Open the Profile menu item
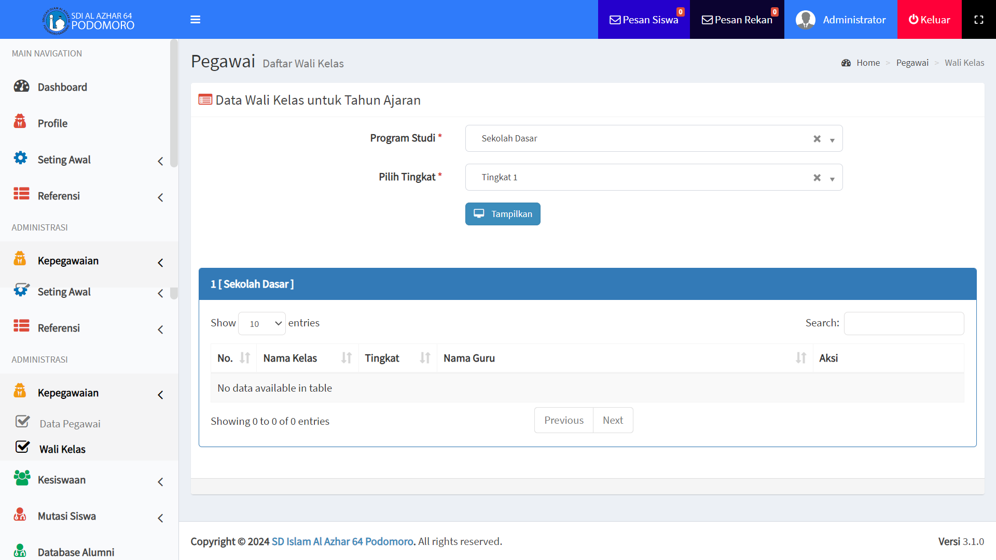 point(52,123)
